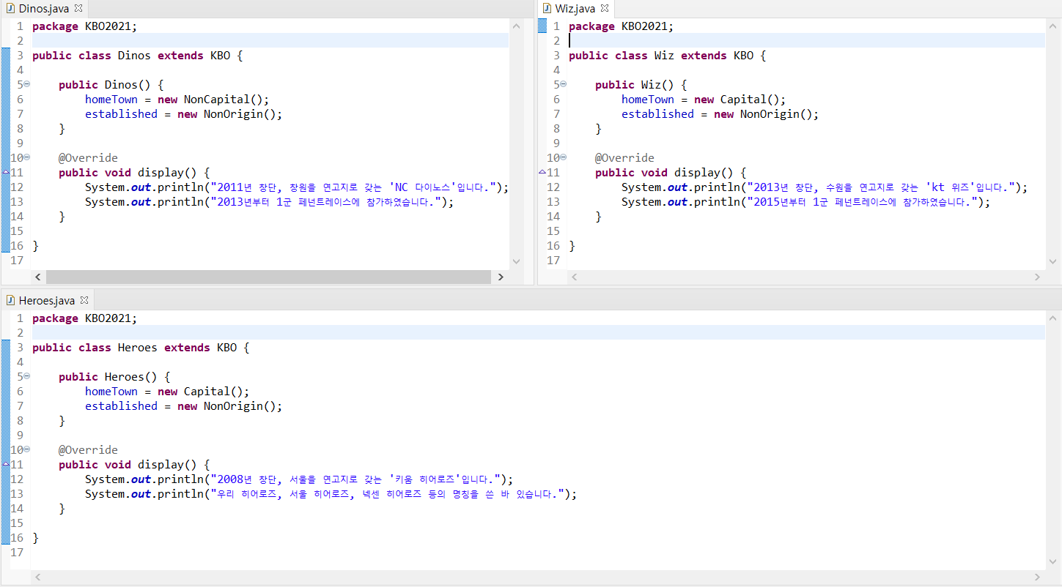1062x587 pixels.
Task: Click 'display()' on line 11 of Heroes.java
Action: [x=170, y=464]
